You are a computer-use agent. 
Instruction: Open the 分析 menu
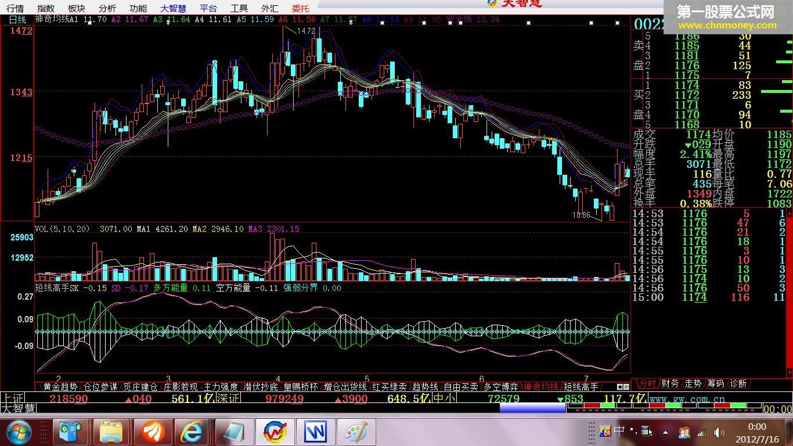(107, 8)
